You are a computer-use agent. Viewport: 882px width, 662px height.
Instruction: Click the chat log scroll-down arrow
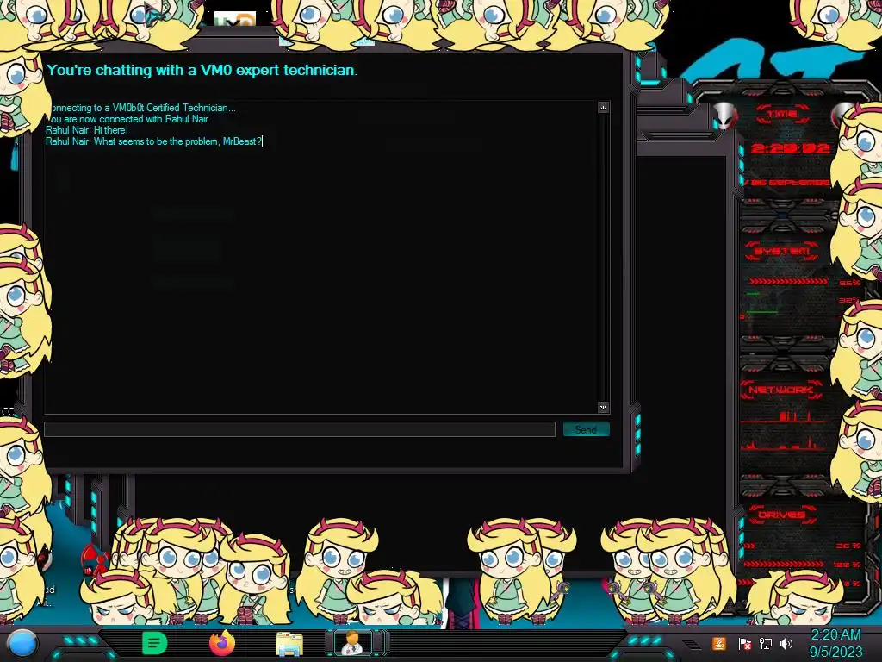click(603, 407)
